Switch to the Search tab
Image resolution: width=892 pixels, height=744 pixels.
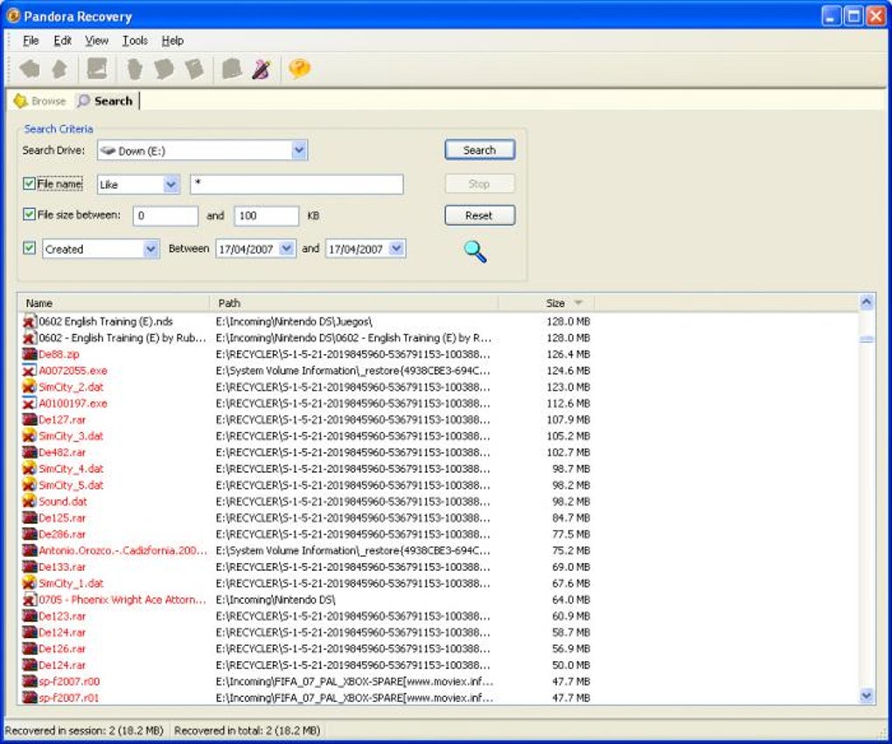[106, 101]
